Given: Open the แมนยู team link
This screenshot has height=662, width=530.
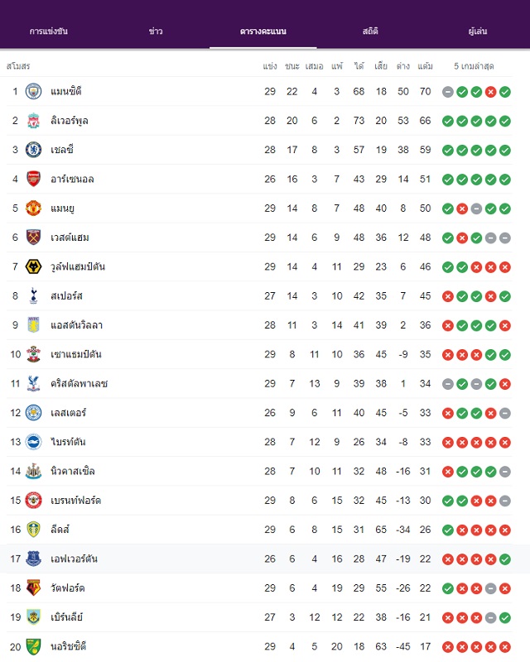Looking at the screenshot, I should click(63, 209).
